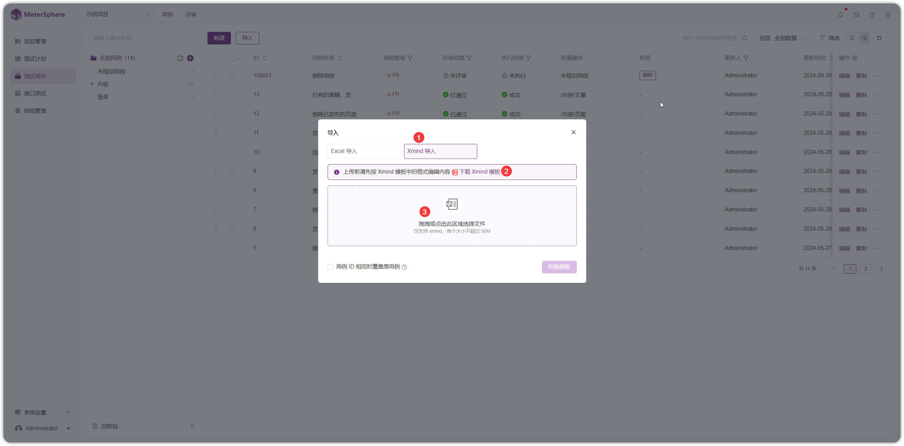Open the 视图 全部数据 dropdown
This screenshot has width=904, height=446.
pos(783,38)
